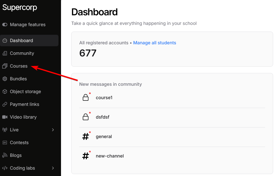Viewport: 276px width, 176px height.
Task: Toggle the Manage features switch icon
Action: coord(5,25)
